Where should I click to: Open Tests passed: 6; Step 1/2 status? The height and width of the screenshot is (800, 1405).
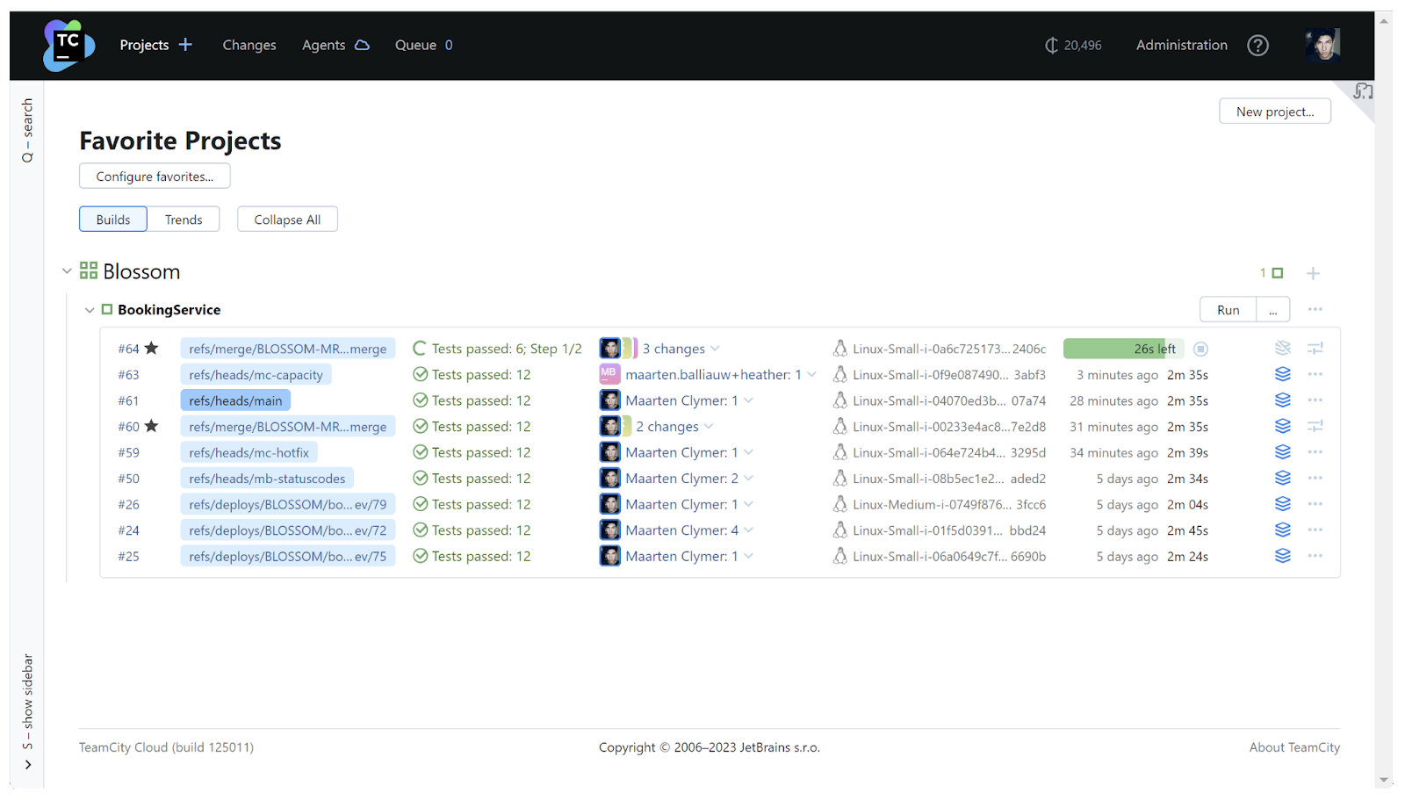coord(507,349)
